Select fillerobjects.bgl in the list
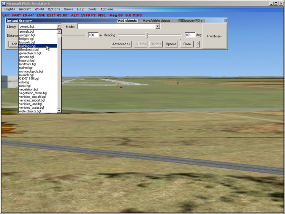This screenshot has height=214, width=285. 38,50
